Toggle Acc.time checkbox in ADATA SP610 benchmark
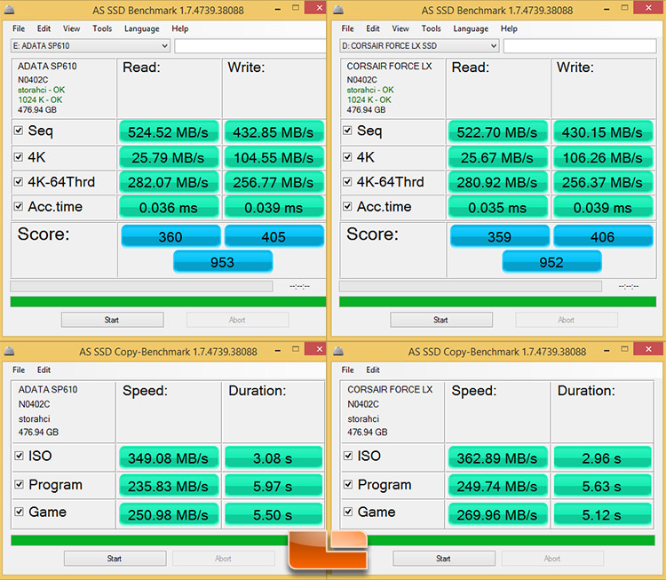This screenshot has height=580, width=666. 19,206
